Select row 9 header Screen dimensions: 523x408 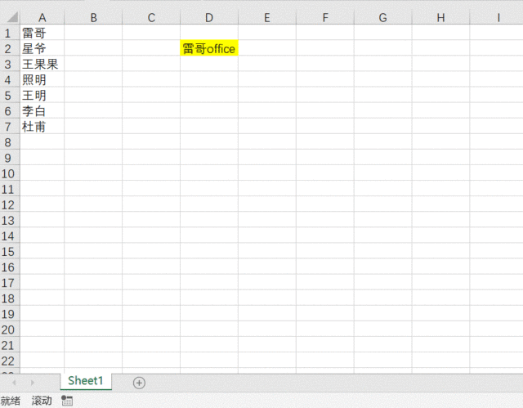(x=10, y=158)
